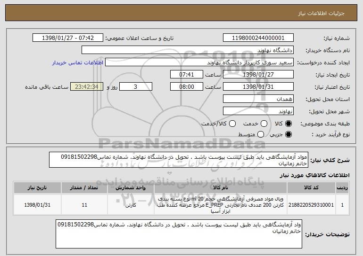Click the public announcement date field 1398/01/27 - 07:42

click(68, 38)
